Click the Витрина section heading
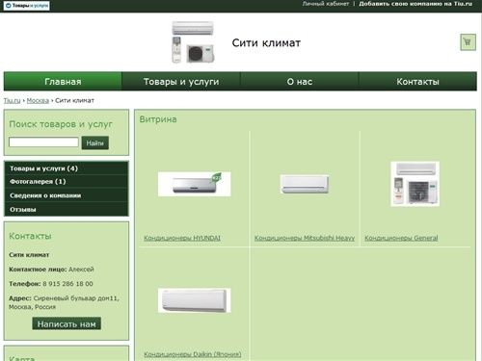The width and height of the screenshot is (482, 361). (158, 119)
